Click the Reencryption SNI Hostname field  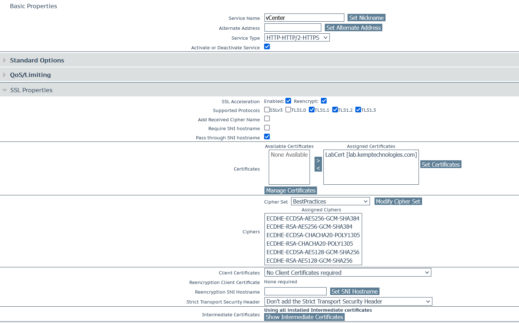tap(295, 291)
